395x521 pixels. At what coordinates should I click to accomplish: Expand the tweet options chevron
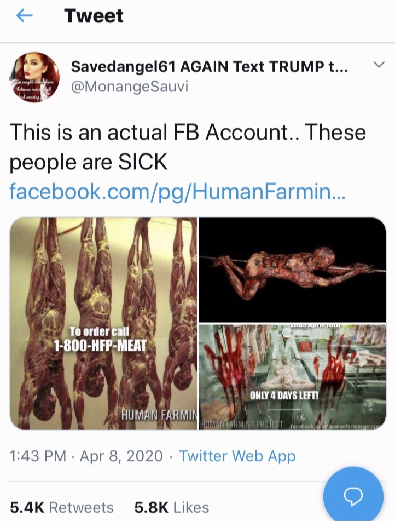[378, 66]
